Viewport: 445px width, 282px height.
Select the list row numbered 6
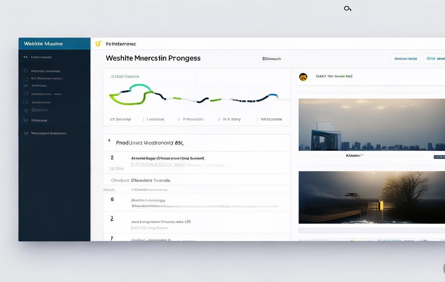tap(197, 202)
